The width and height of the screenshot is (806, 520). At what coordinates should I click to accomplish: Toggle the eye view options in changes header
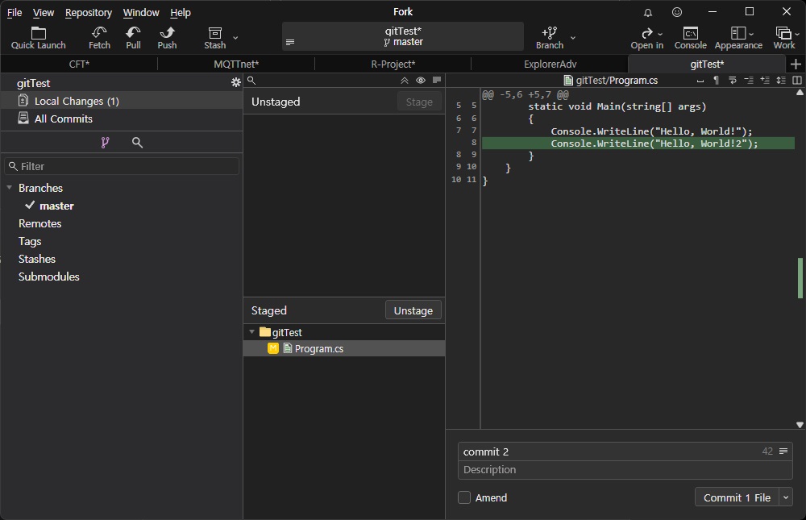point(420,81)
